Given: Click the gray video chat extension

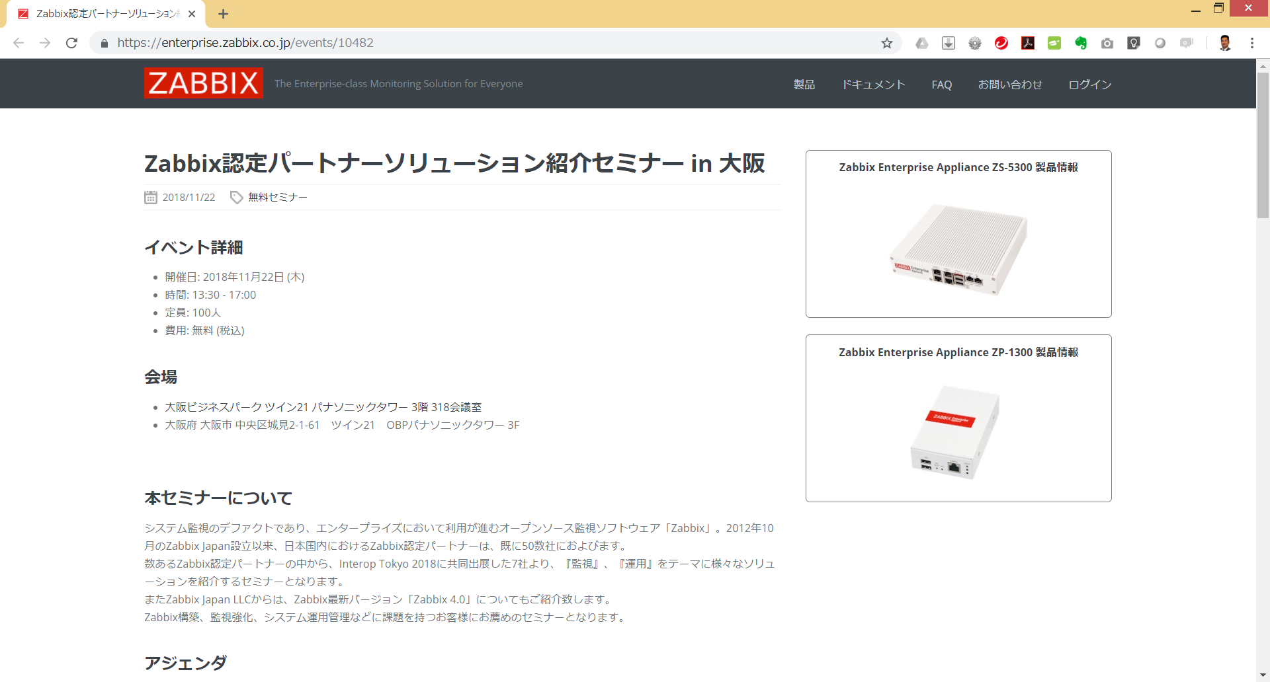Looking at the screenshot, I should 1187,43.
